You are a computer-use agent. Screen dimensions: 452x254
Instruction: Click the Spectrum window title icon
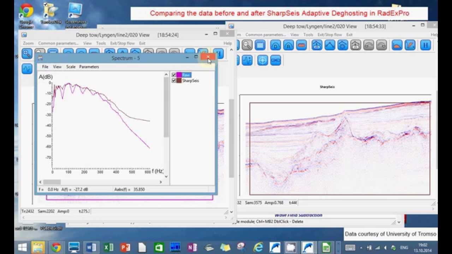pyautogui.click(x=40, y=58)
